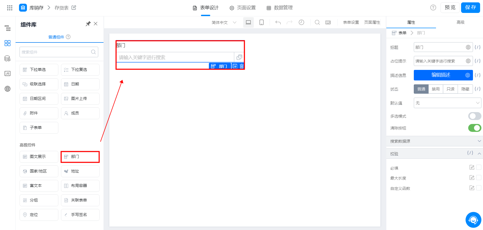Switch to 表单设计 tab
Screen dimensions: 483x230
point(206,8)
